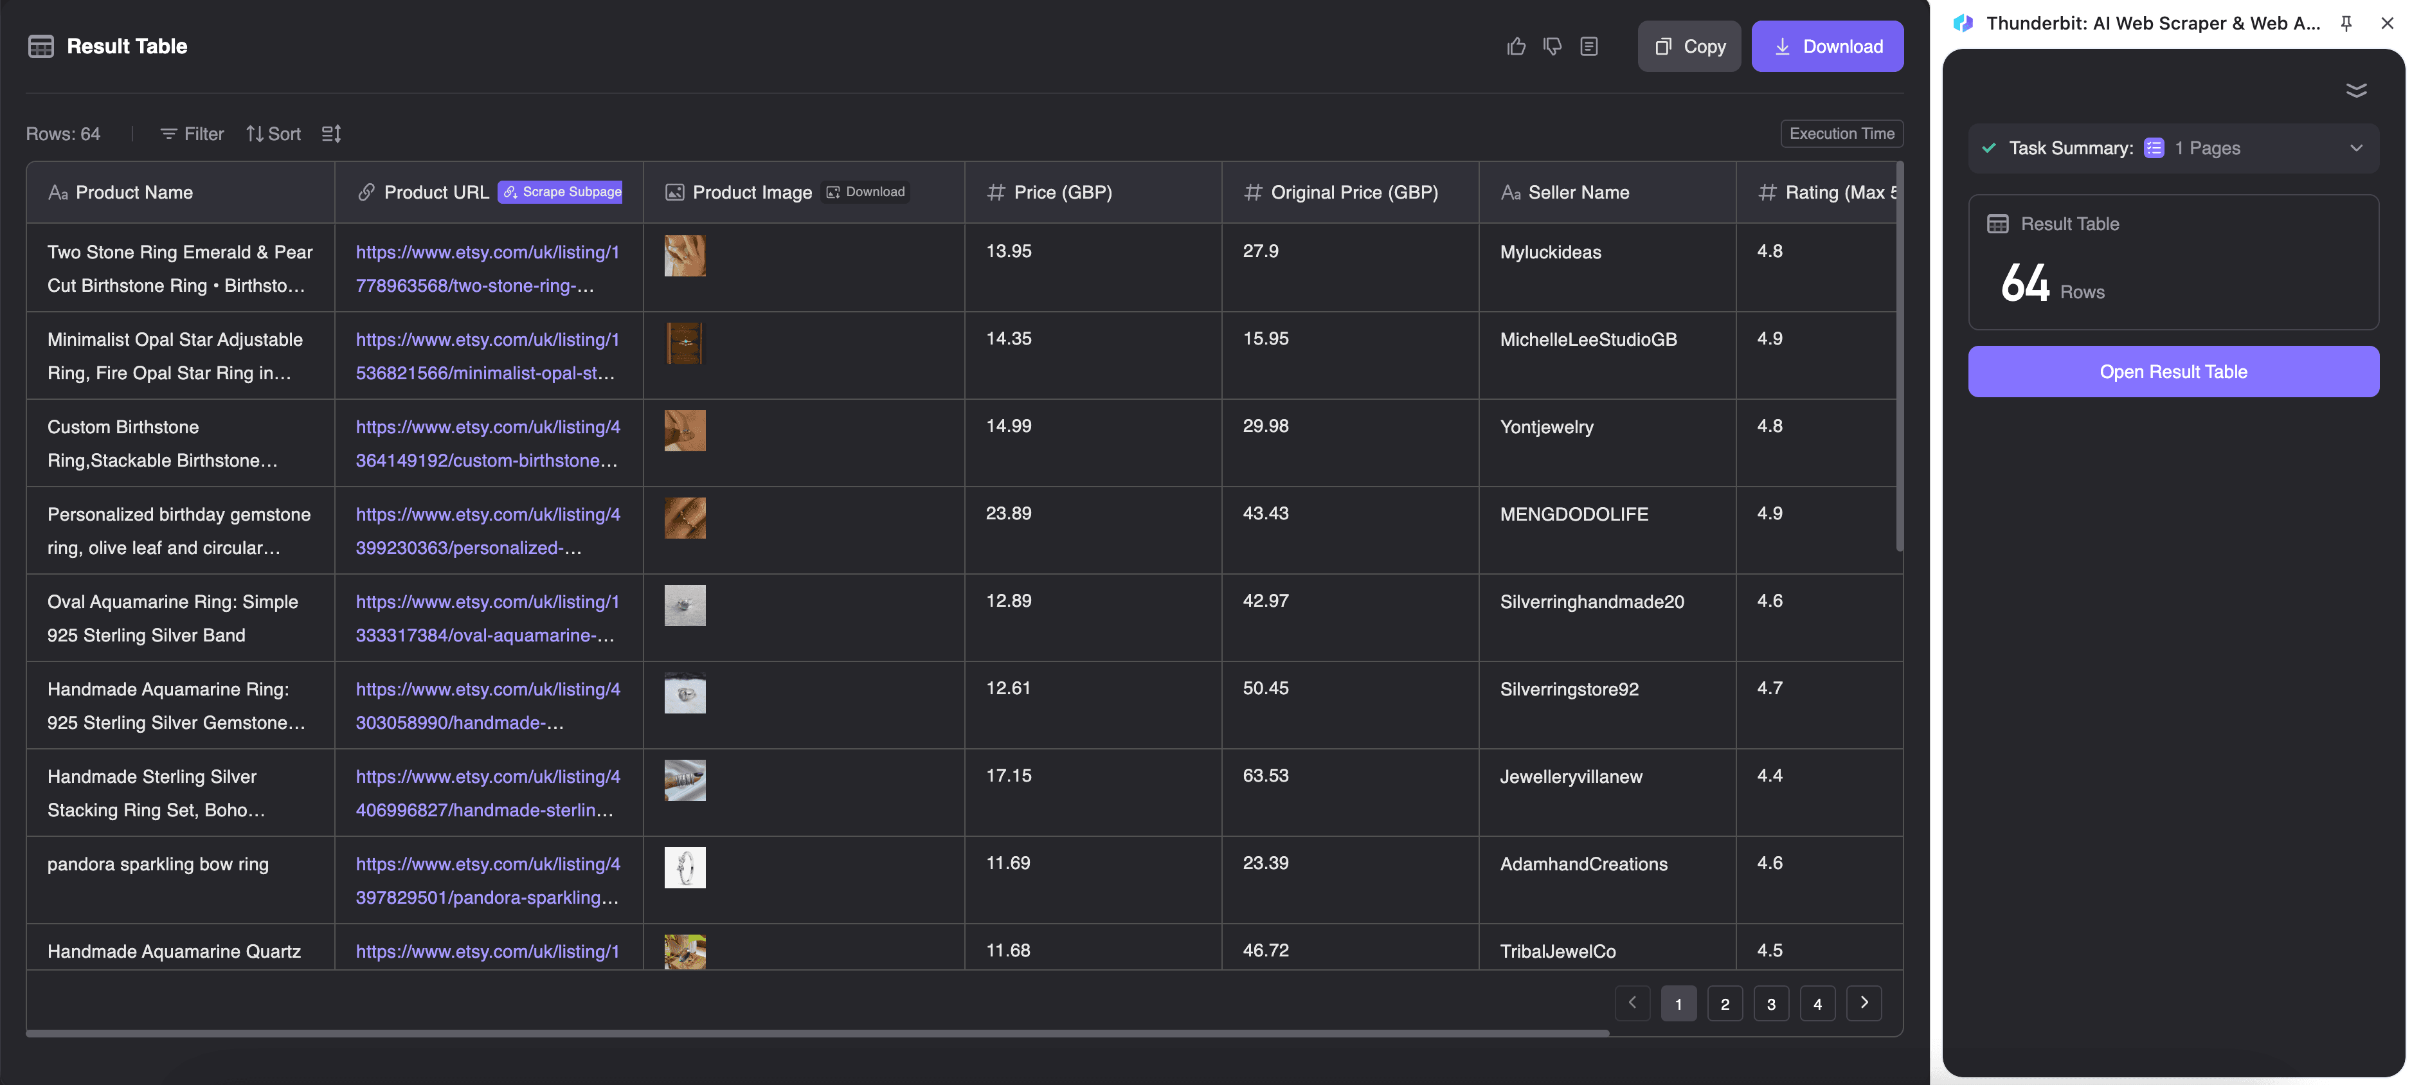Expand the Task Summary 1 Pages dropdown

click(2358, 148)
